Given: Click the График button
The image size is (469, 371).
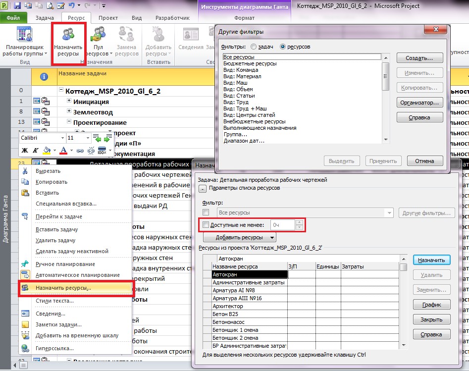Looking at the screenshot, I should coord(431,305).
